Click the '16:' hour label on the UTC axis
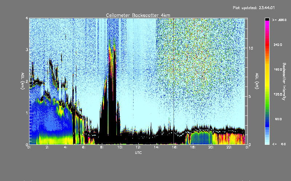The height and width of the screenshot is (181, 291). 175,147
